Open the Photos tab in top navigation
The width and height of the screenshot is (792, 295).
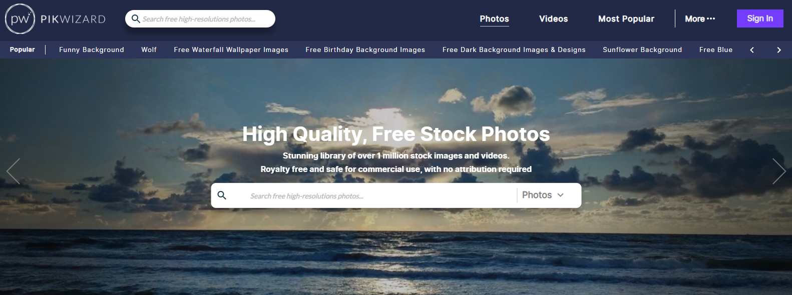coord(494,19)
